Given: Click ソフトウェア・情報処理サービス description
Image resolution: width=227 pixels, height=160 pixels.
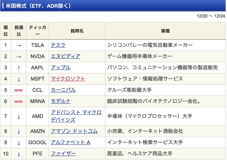Looking at the screenshot, I should pos(145,79).
